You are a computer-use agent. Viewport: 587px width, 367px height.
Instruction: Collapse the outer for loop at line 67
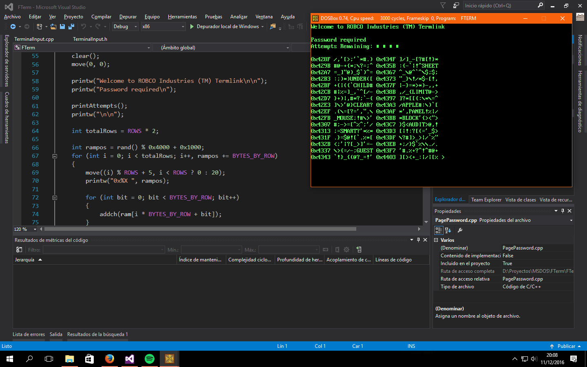[x=55, y=156]
